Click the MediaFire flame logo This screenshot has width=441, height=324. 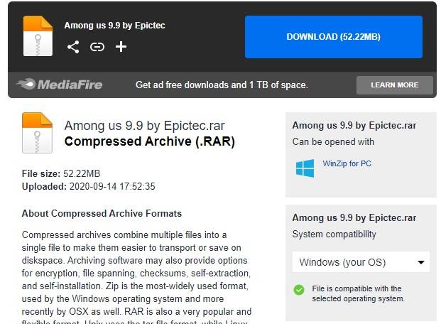point(59,85)
